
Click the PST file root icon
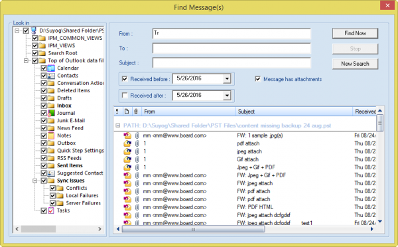coord(34,31)
